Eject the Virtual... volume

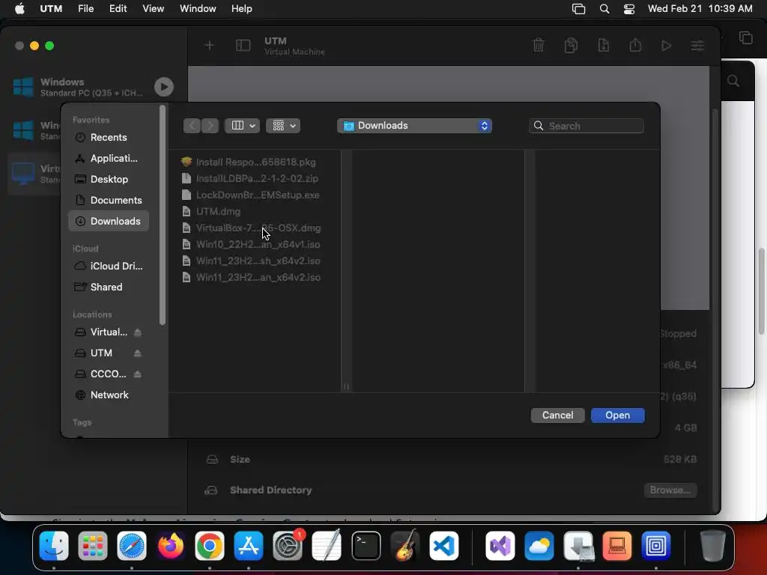click(x=138, y=332)
